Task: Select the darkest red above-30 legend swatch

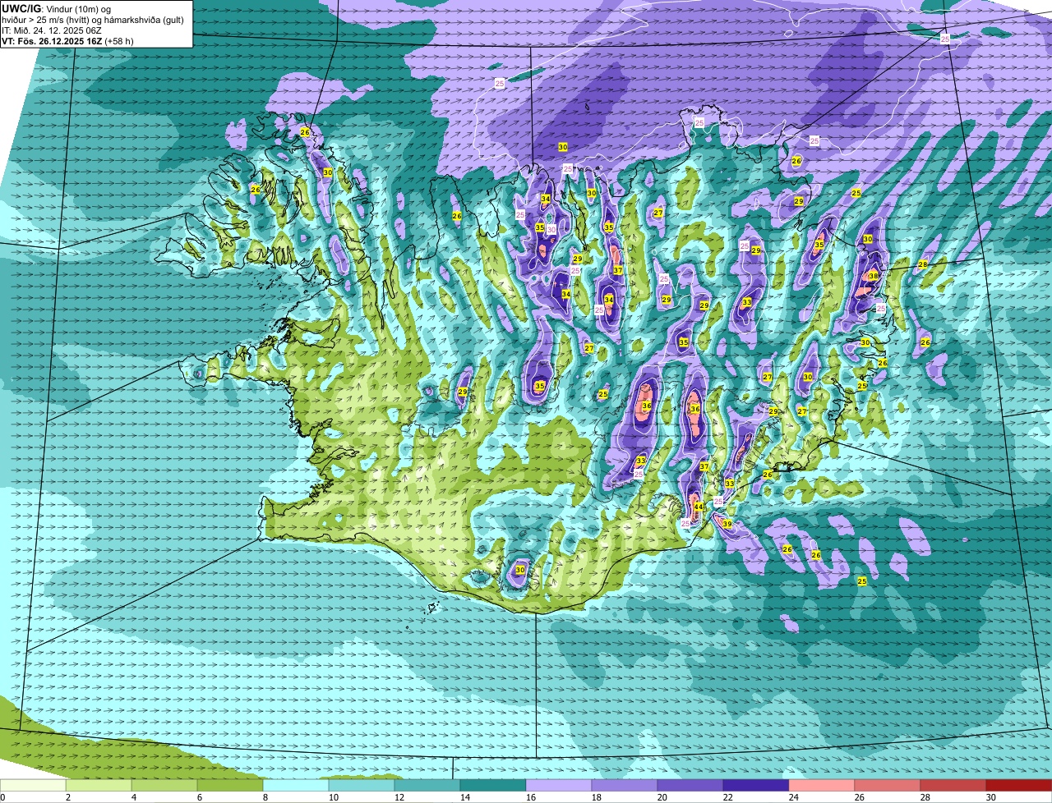Action: pos(1019,785)
